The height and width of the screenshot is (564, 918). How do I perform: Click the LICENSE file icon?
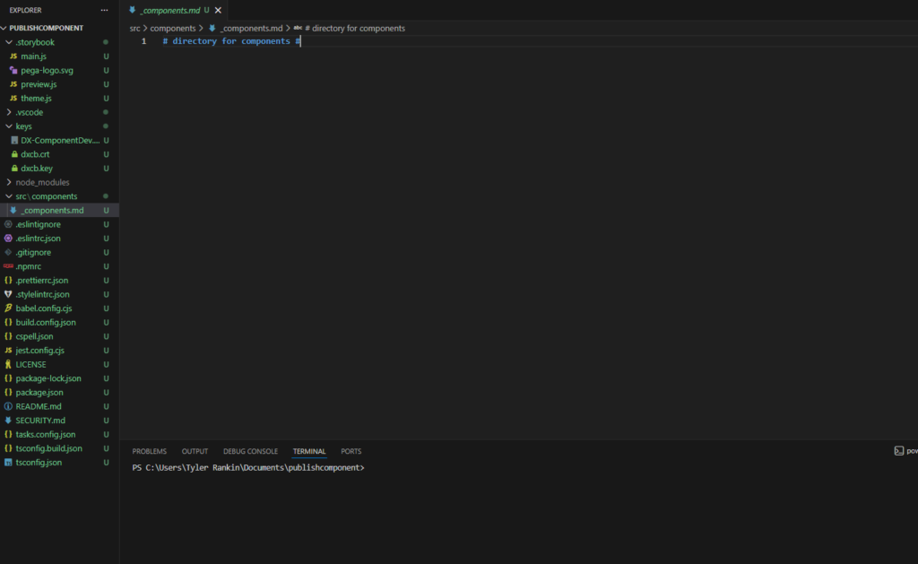[8, 365]
